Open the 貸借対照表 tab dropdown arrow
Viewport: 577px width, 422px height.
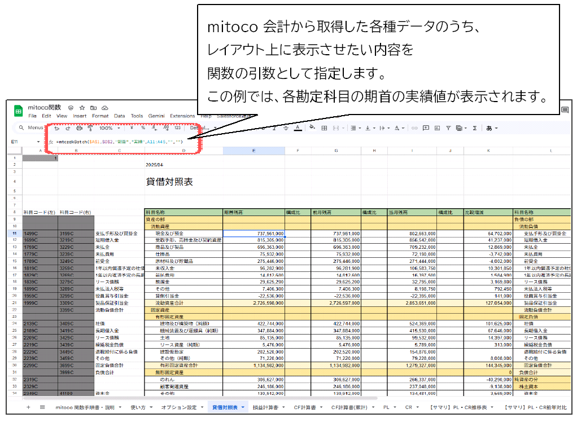[243, 407]
